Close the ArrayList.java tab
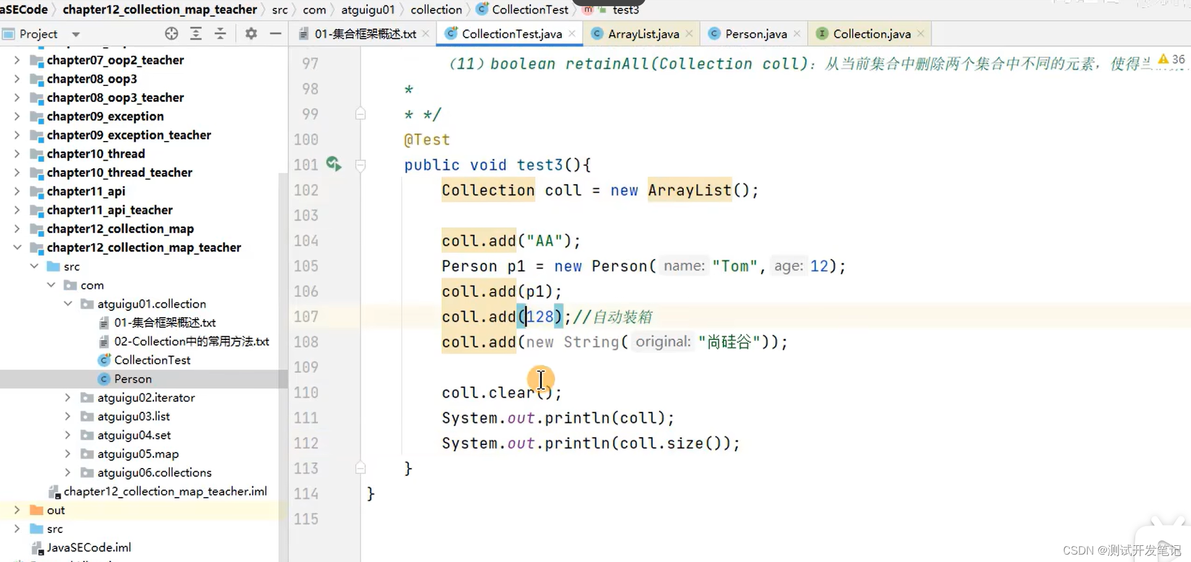The image size is (1191, 562). [x=689, y=34]
